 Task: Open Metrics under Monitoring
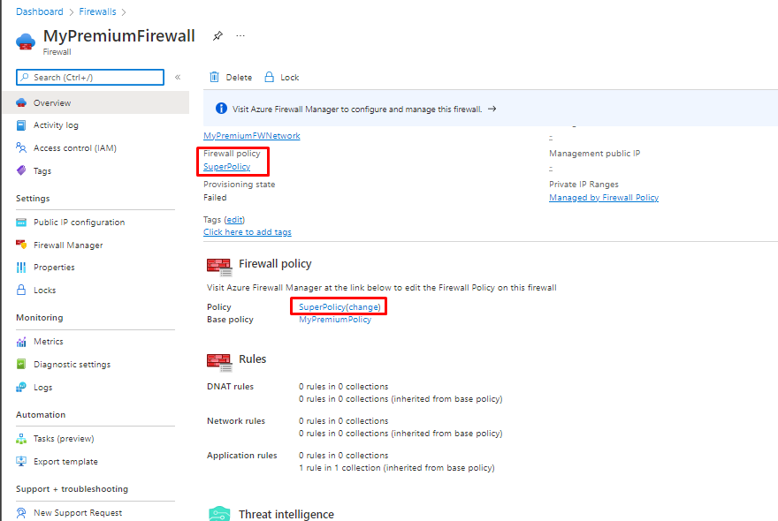pos(48,342)
